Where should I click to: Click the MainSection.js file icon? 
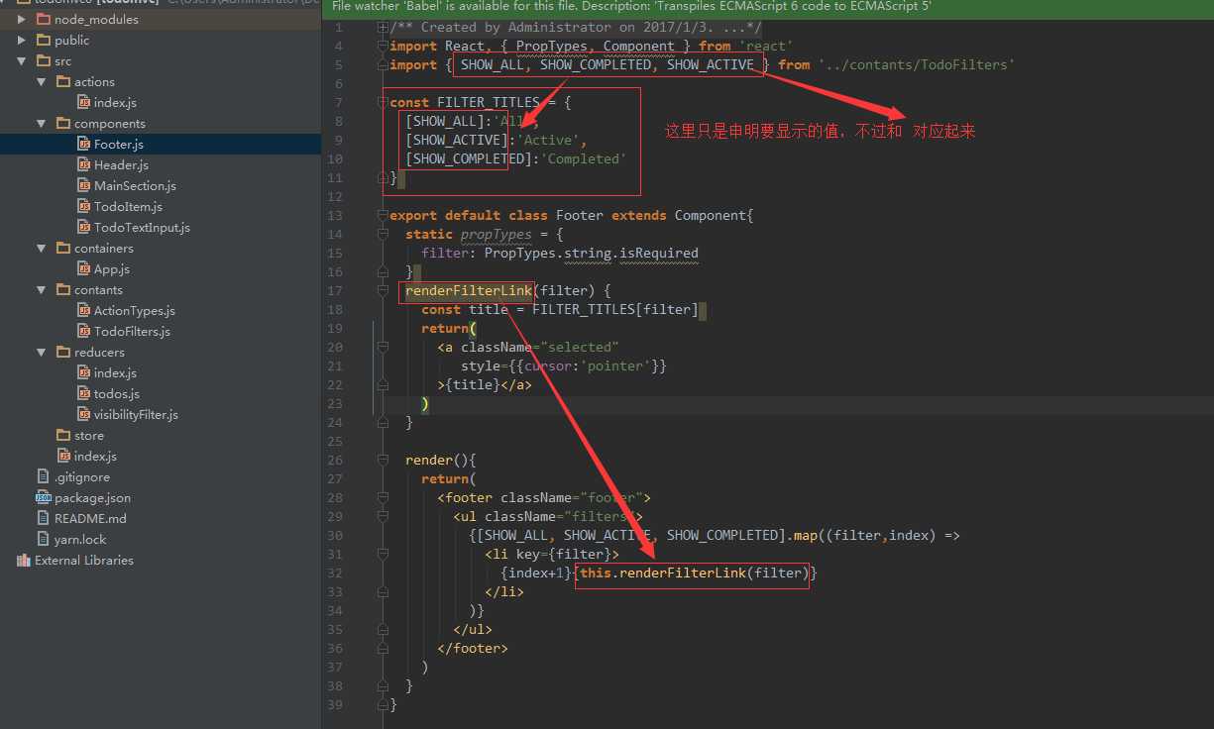[84, 185]
